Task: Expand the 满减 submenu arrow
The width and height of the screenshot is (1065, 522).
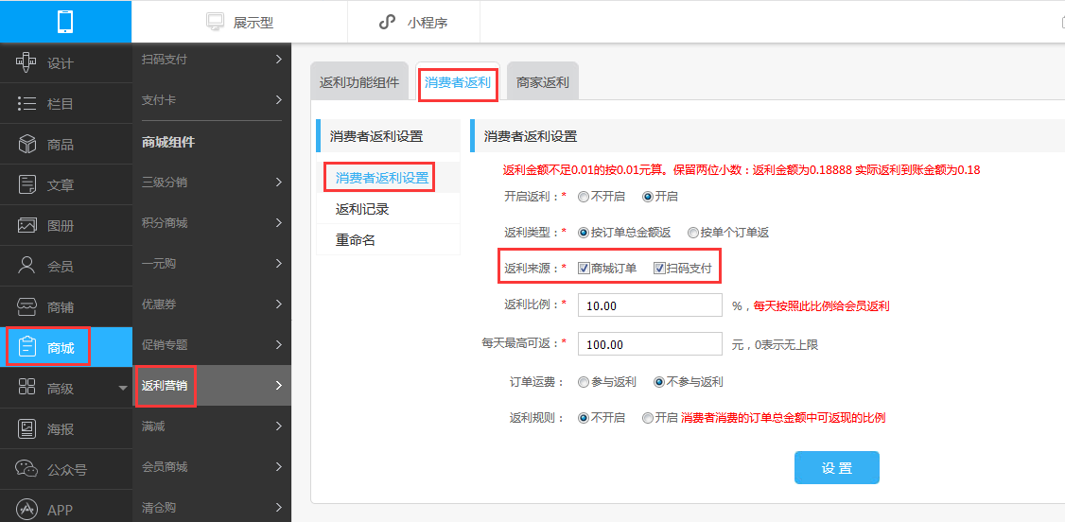Action: click(x=278, y=426)
